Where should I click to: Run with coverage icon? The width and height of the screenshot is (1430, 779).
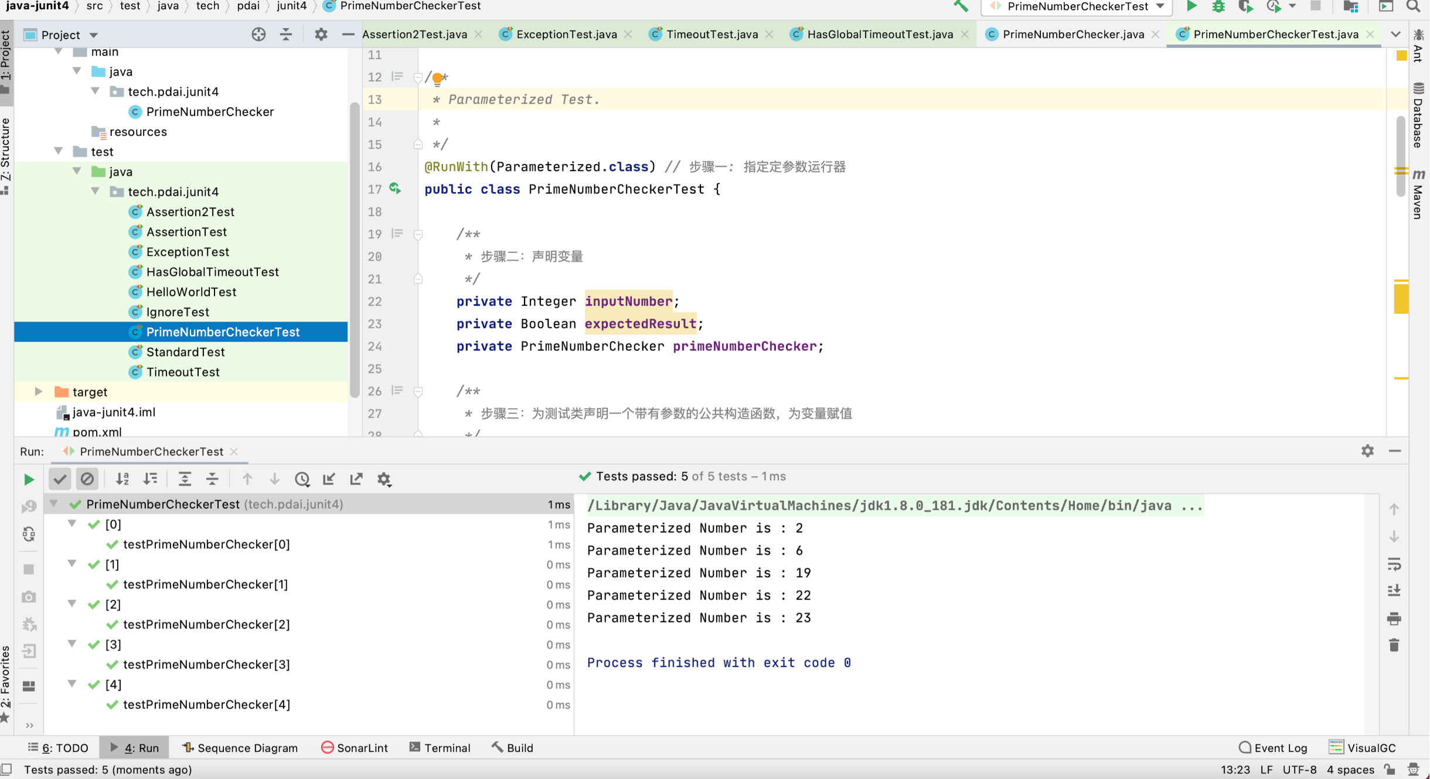pos(1245,6)
